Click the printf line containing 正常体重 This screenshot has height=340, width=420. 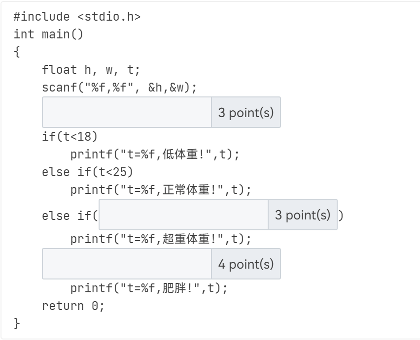click(161, 190)
